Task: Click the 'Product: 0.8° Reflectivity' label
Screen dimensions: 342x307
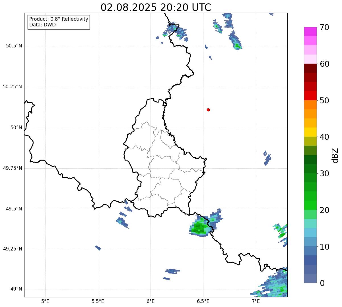Action: [x=59, y=19]
